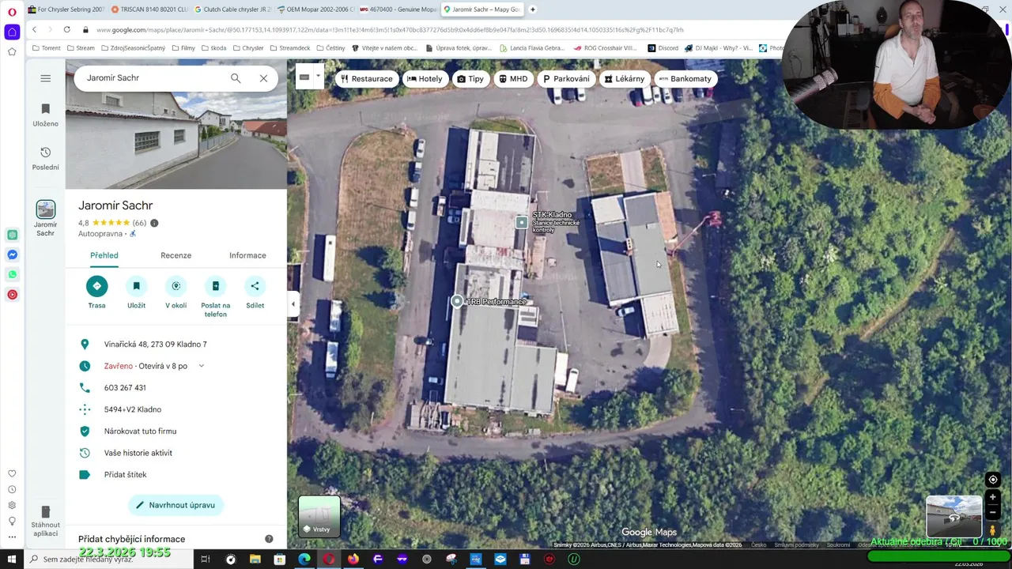Image resolution: width=1012 pixels, height=569 pixels.
Task: Filter map by Restaurace
Action: 366,79
